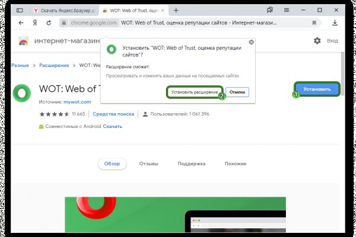
Task: Click the blue 'Установить' button
Action: pyautogui.click(x=317, y=89)
